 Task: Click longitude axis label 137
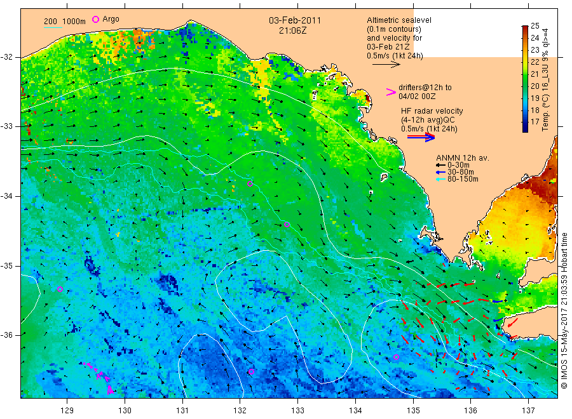point(528,411)
